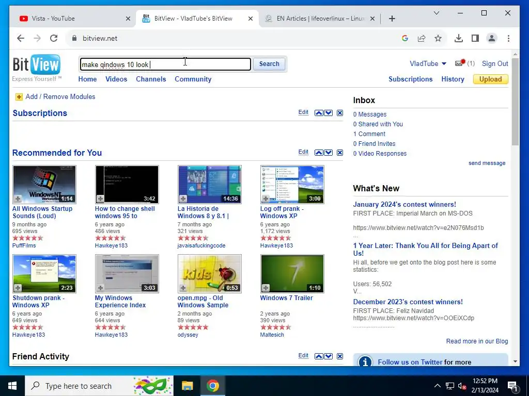Move Recommended for You module up
529x396 pixels.
click(318, 153)
